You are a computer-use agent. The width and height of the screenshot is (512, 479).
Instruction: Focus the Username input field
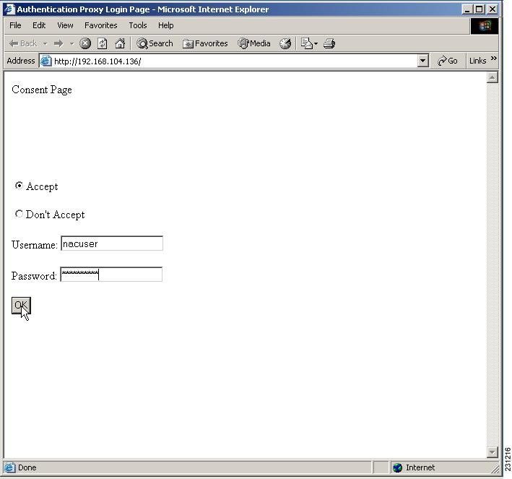[112, 243]
